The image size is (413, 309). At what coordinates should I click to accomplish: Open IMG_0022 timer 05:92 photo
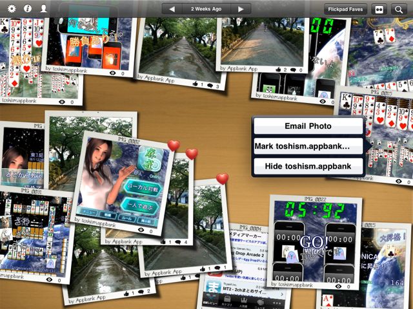316,241
